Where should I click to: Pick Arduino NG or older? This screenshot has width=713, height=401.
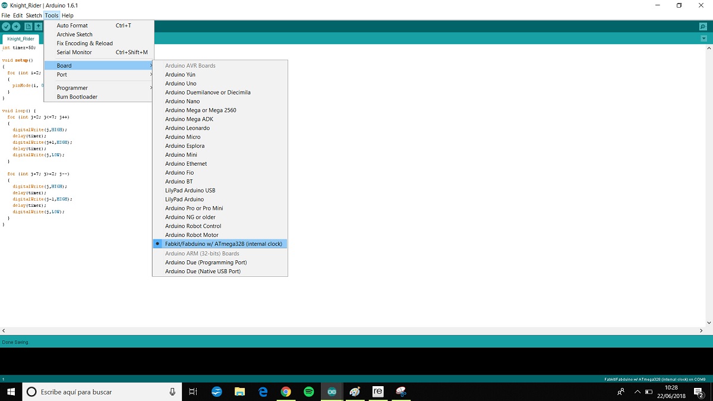(x=220, y=217)
